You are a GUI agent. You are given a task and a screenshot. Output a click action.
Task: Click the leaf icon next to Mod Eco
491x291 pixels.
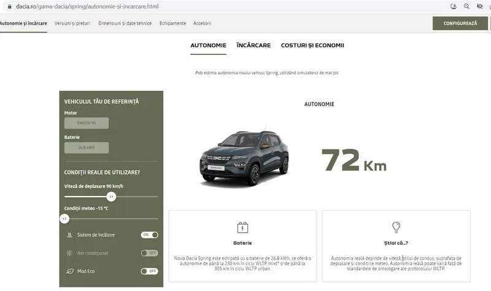69,271
